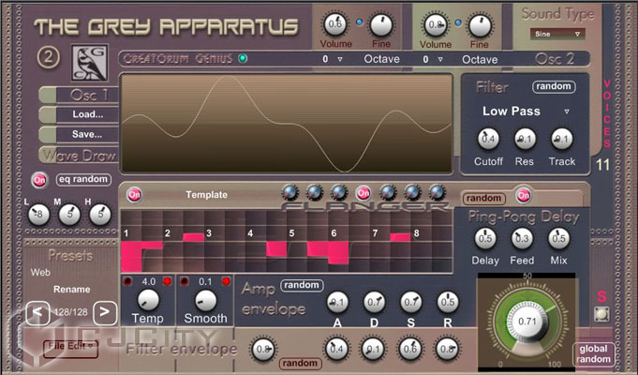Click the Filter envelope 0.8 amount knob
Image resolution: width=638 pixels, height=375 pixels.
pos(263,350)
